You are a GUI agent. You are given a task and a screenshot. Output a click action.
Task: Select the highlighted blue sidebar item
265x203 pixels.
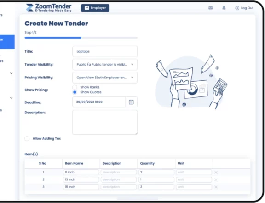[7, 42]
